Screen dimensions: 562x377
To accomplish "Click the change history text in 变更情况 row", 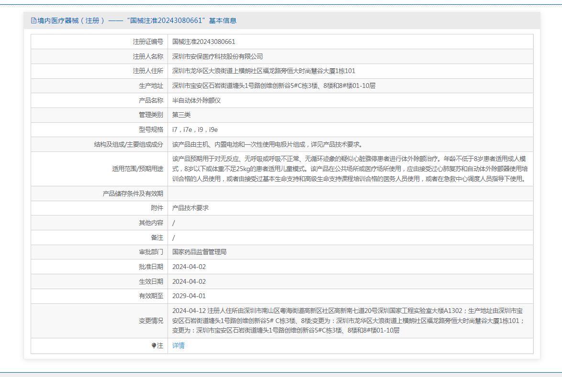I will pos(348,321).
